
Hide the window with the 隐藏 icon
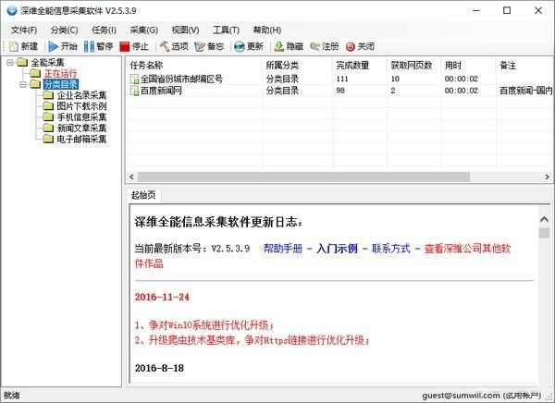(x=279, y=46)
